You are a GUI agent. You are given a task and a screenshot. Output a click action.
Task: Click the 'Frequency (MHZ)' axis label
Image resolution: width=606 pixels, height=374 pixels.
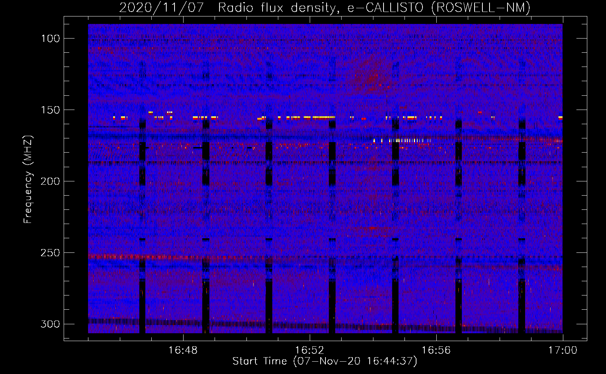click(x=28, y=180)
